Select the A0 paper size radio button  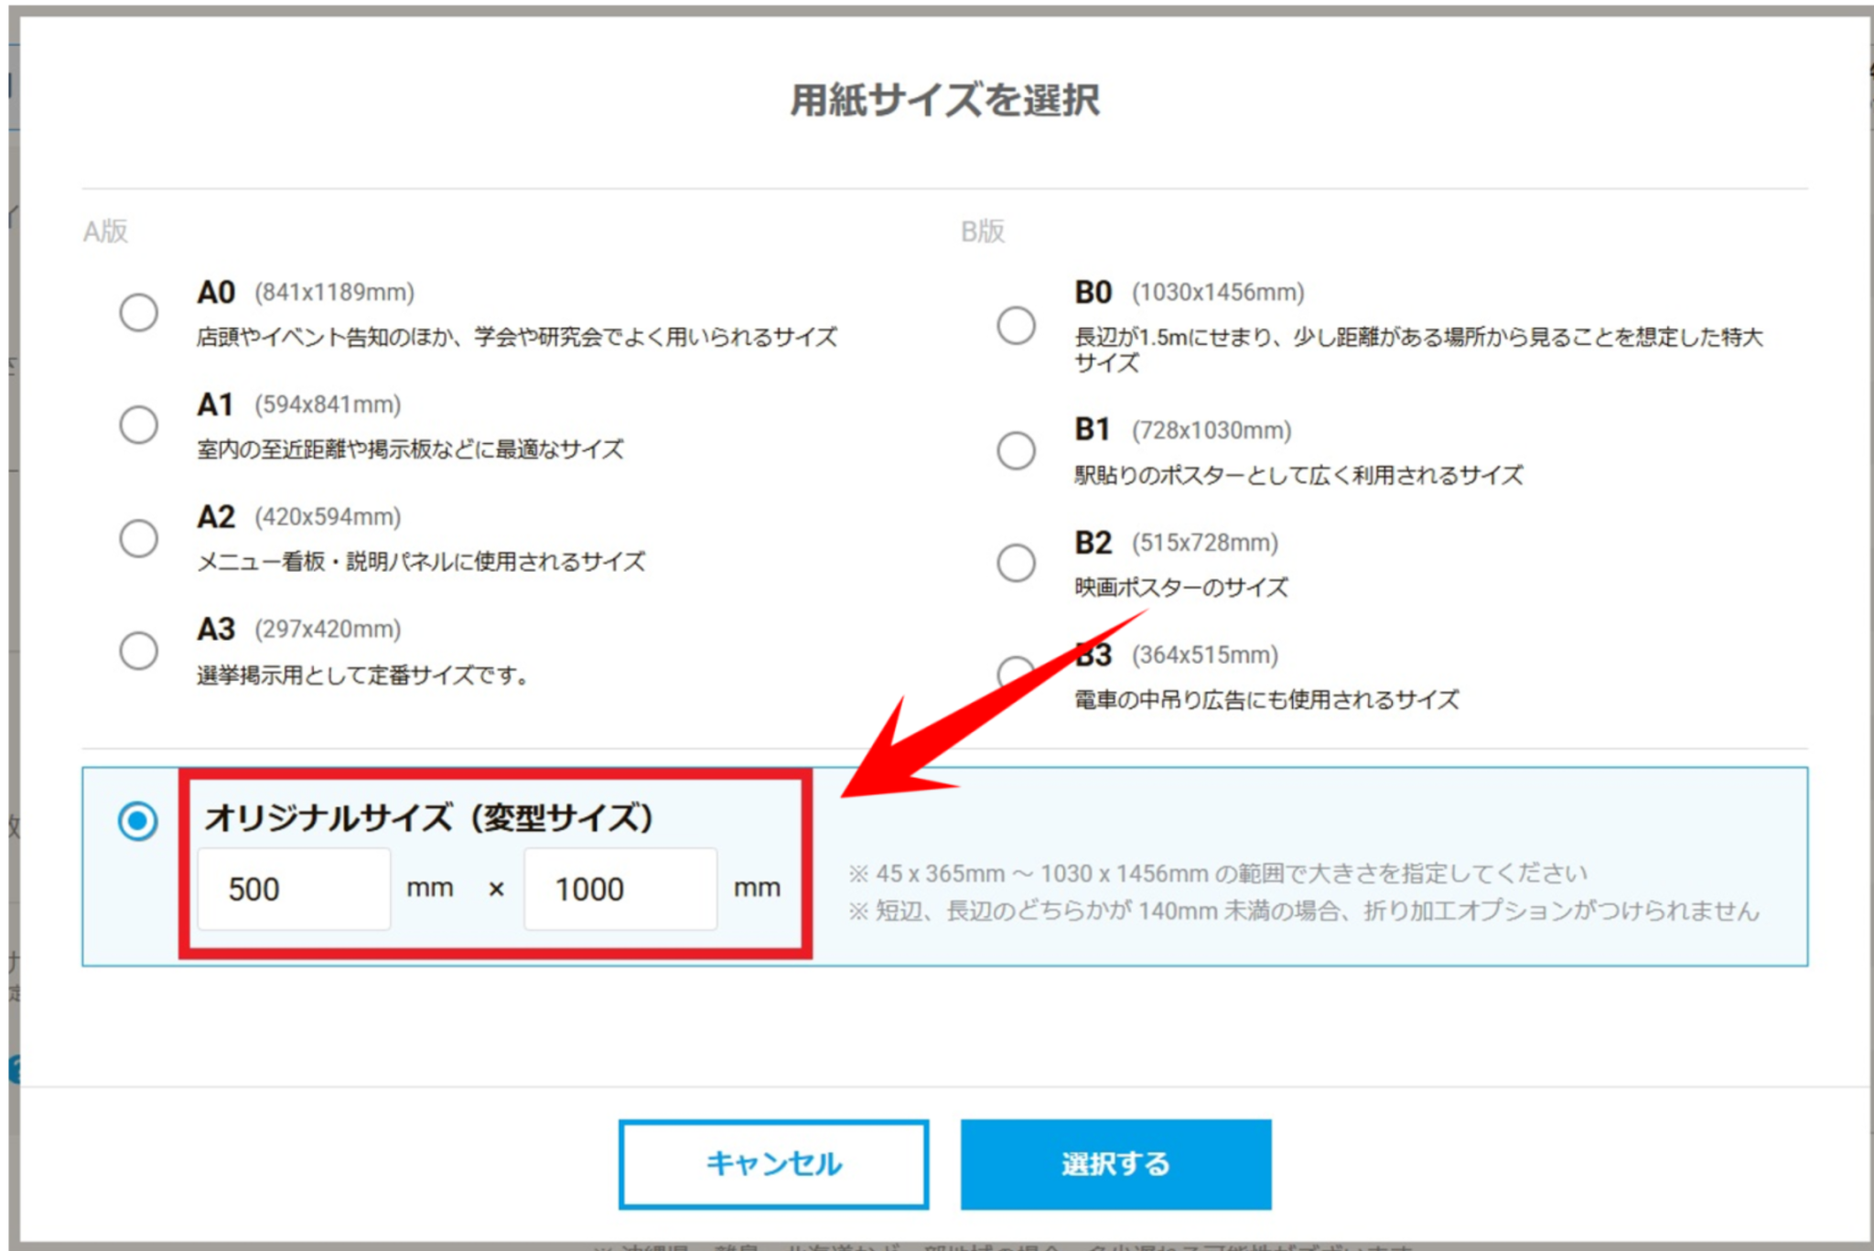pos(138,313)
